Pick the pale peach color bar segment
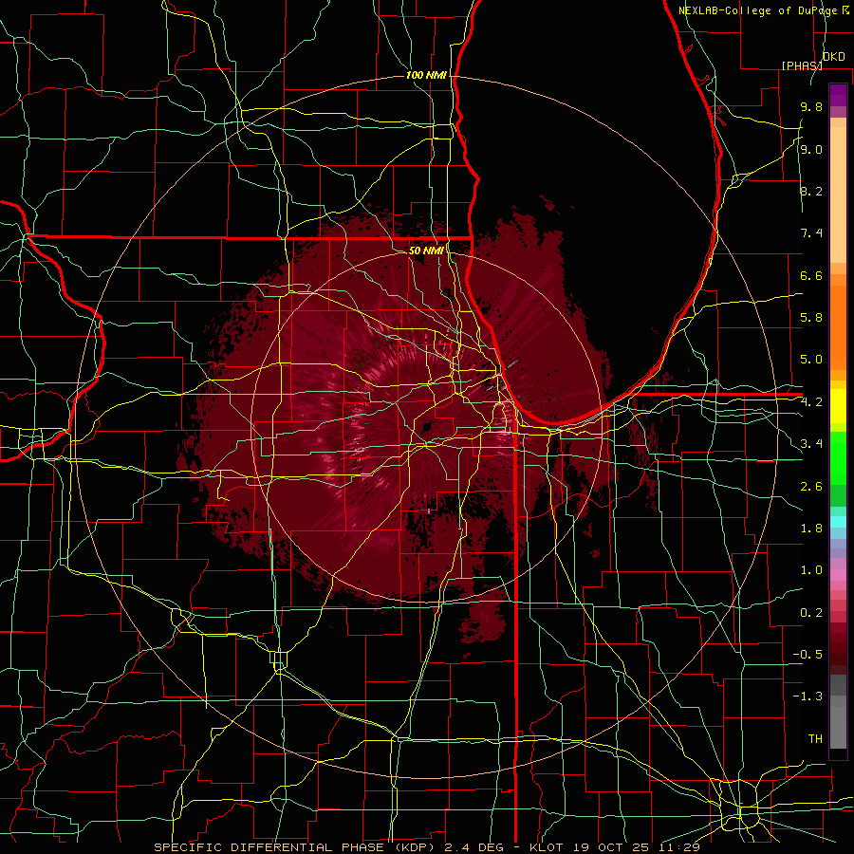This screenshot has width=854, height=854. pyautogui.click(x=838, y=196)
